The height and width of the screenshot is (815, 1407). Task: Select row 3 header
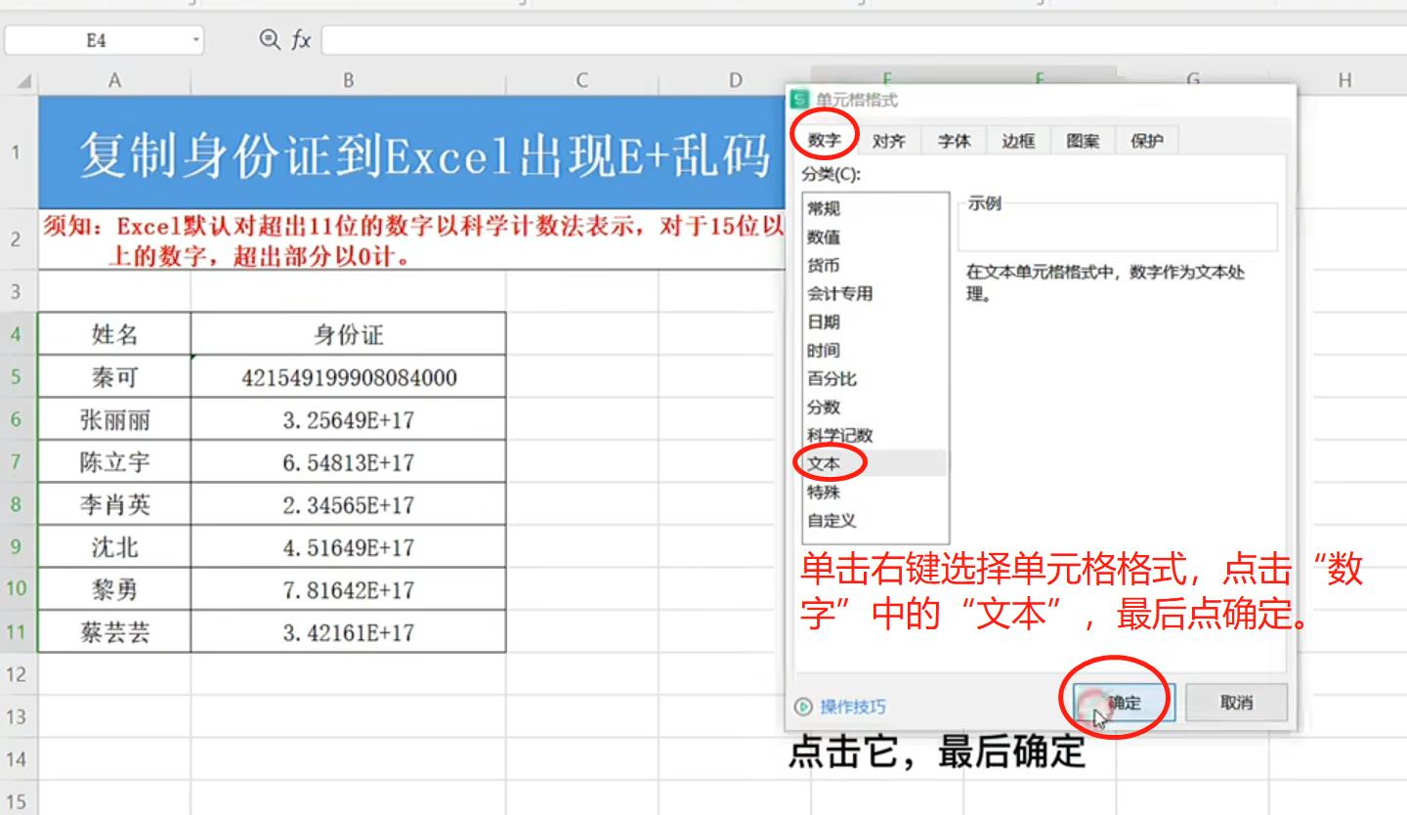tap(19, 291)
